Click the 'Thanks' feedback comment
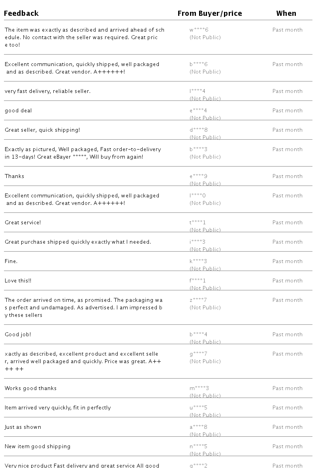The height and width of the screenshot is (468, 316). pos(14,176)
